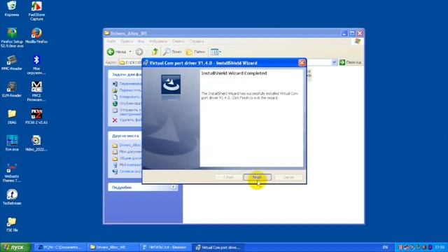Open the Help menu in Explorer
The height and width of the screenshot is (252, 448).
[x=197, y=41]
